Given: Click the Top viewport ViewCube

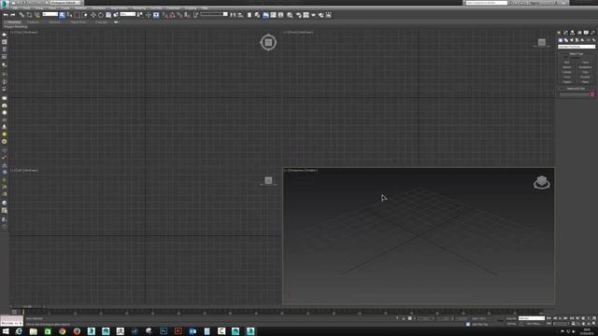Looking at the screenshot, I should coord(268,42).
